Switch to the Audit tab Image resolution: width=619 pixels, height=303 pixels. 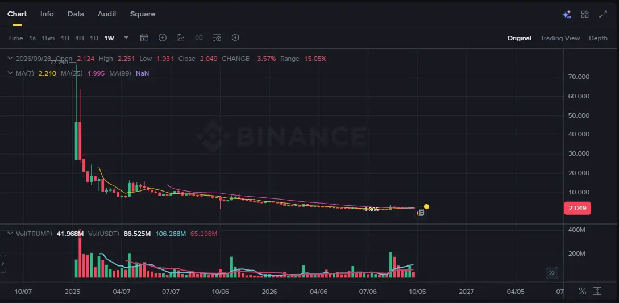pyautogui.click(x=107, y=14)
